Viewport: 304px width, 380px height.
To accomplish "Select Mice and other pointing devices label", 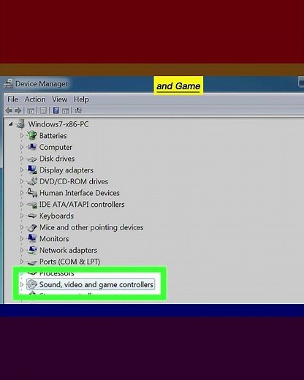I will point(91,227).
